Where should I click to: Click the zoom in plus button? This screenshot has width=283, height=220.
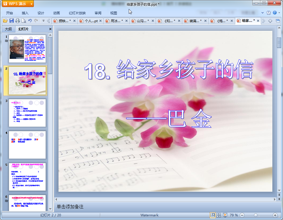275,215
